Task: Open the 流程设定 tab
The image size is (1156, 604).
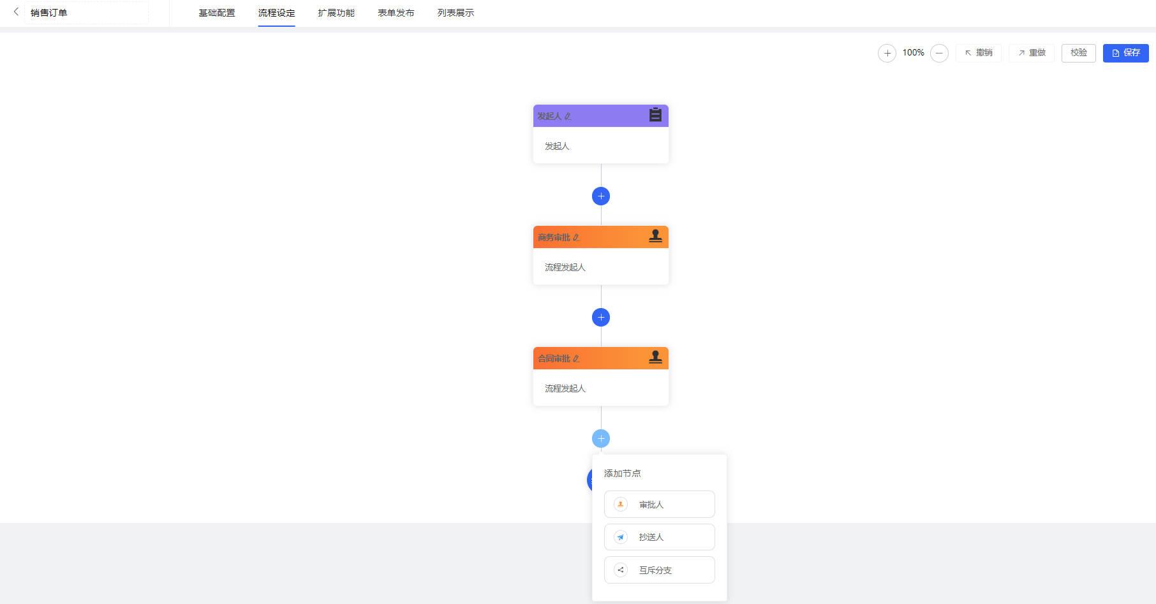Action: 276,13
